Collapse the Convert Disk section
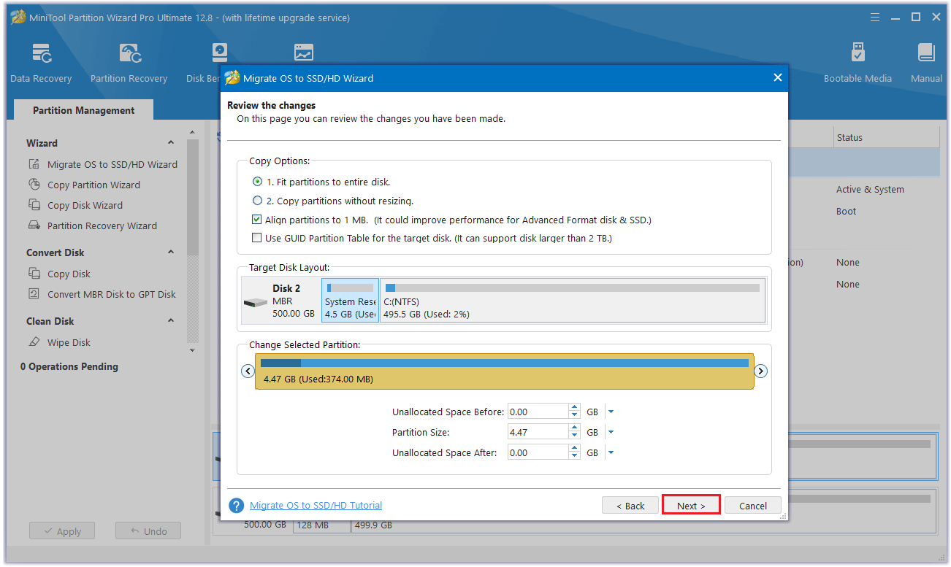 (x=171, y=252)
